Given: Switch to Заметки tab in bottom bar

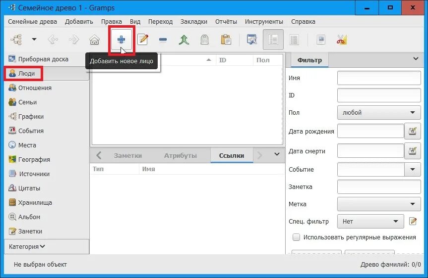Looking at the screenshot, I should (128, 156).
